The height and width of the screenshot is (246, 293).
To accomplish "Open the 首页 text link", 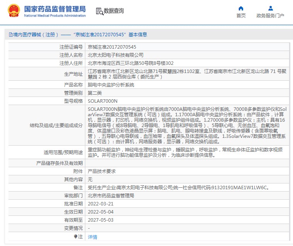I will point(241,16).
